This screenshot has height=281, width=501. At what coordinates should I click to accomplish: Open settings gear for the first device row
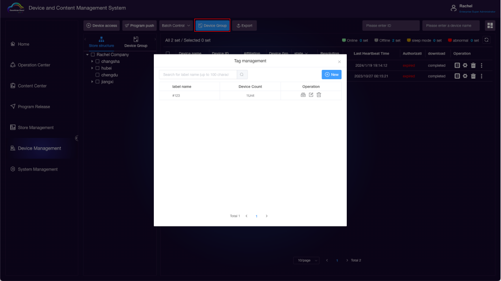pyautogui.click(x=465, y=66)
